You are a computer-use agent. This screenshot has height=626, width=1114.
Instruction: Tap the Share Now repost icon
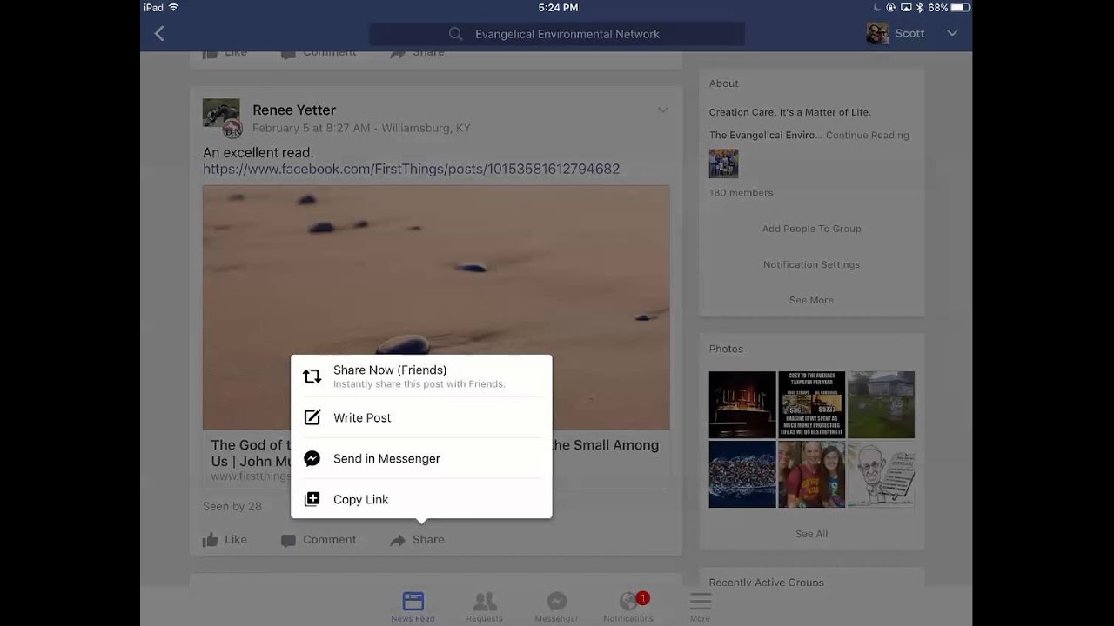click(312, 376)
